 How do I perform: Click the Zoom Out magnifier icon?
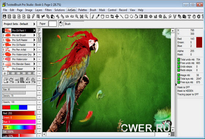coord(86,16)
